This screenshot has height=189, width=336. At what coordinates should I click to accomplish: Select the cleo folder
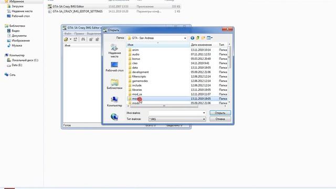135,63
